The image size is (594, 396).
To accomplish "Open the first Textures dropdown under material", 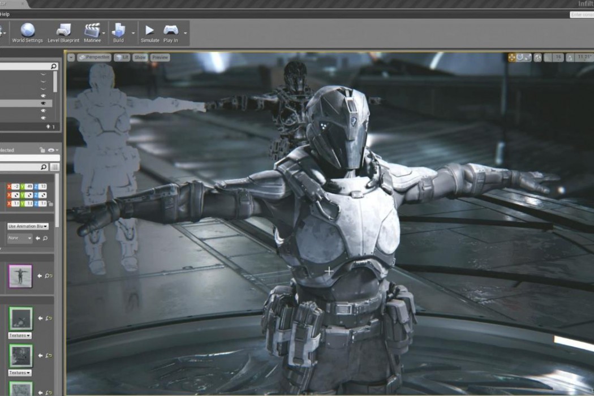I will click(x=19, y=335).
